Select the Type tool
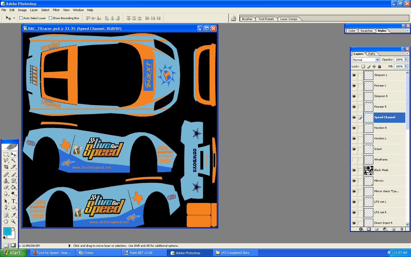This screenshot has height=257, width=411. pyautogui.click(x=13, y=201)
